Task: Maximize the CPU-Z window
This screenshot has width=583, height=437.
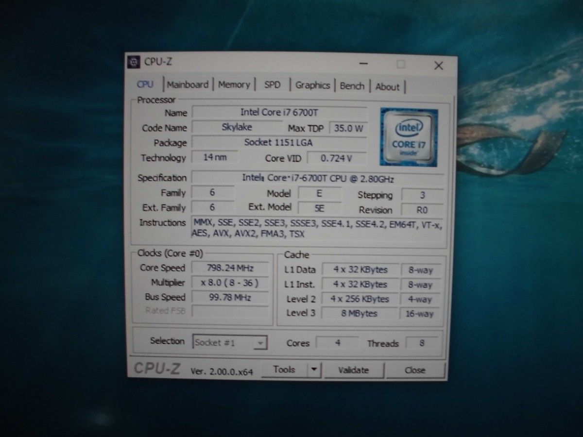Action: pos(401,65)
